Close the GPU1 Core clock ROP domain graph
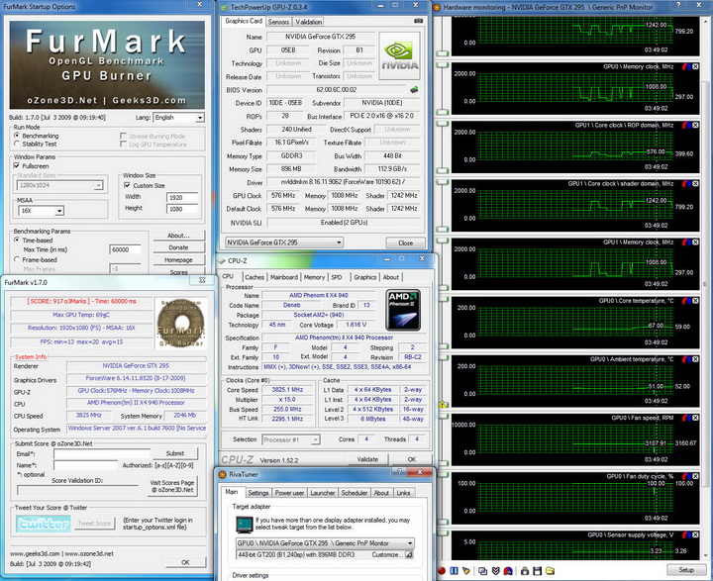The height and width of the screenshot is (581, 713). click(695, 125)
